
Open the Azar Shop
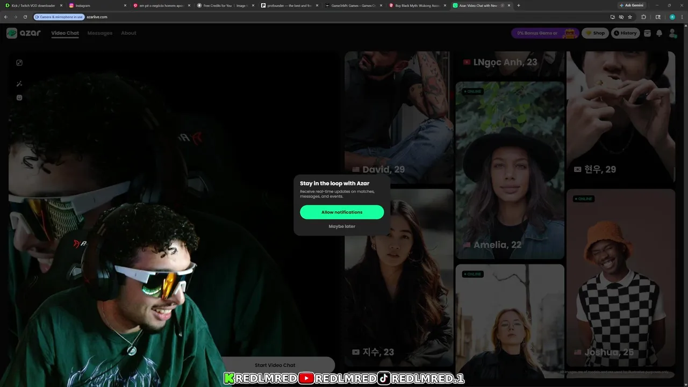595,33
